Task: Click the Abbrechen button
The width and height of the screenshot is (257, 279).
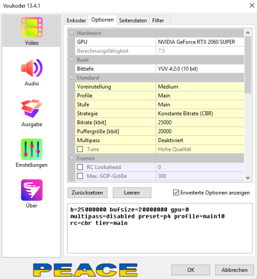Action: click(x=234, y=270)
